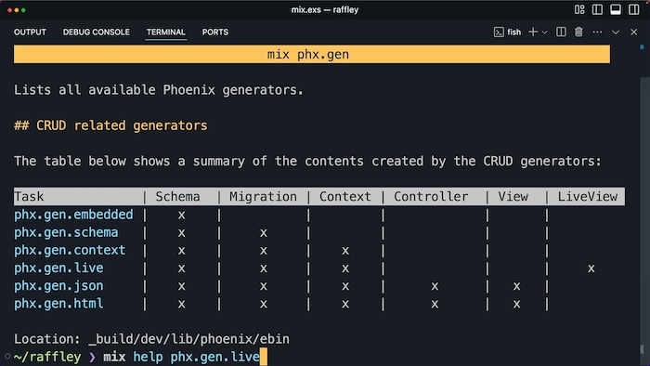Viewport: 650px width, 366px height.
Task: Split the terminal pane
Action: 561,32
